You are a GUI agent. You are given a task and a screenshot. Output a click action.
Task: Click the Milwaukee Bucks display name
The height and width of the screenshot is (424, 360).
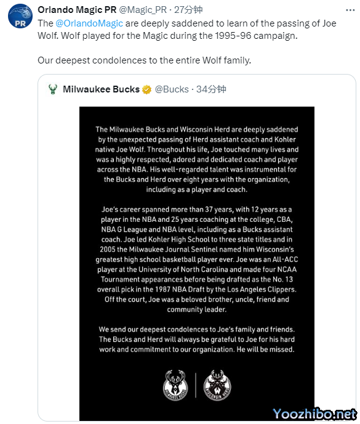[102, 89]
